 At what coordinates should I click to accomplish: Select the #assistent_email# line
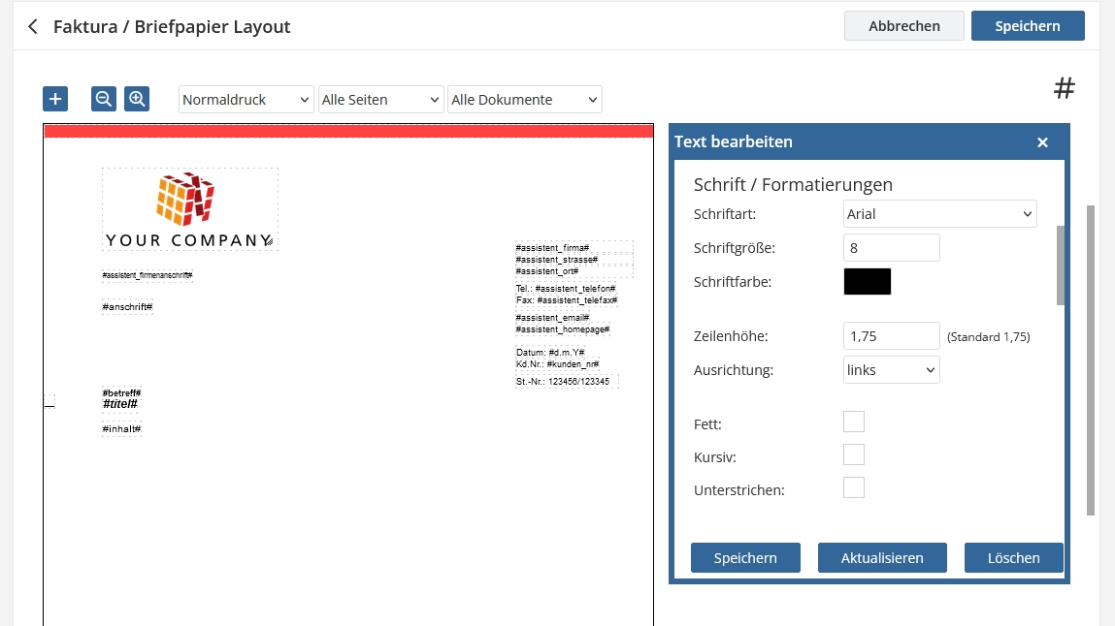tap(552, 317)
